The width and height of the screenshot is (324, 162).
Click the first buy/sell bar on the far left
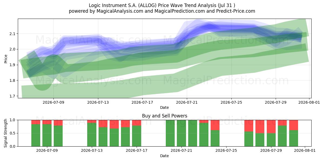click(x=36, y=133)
